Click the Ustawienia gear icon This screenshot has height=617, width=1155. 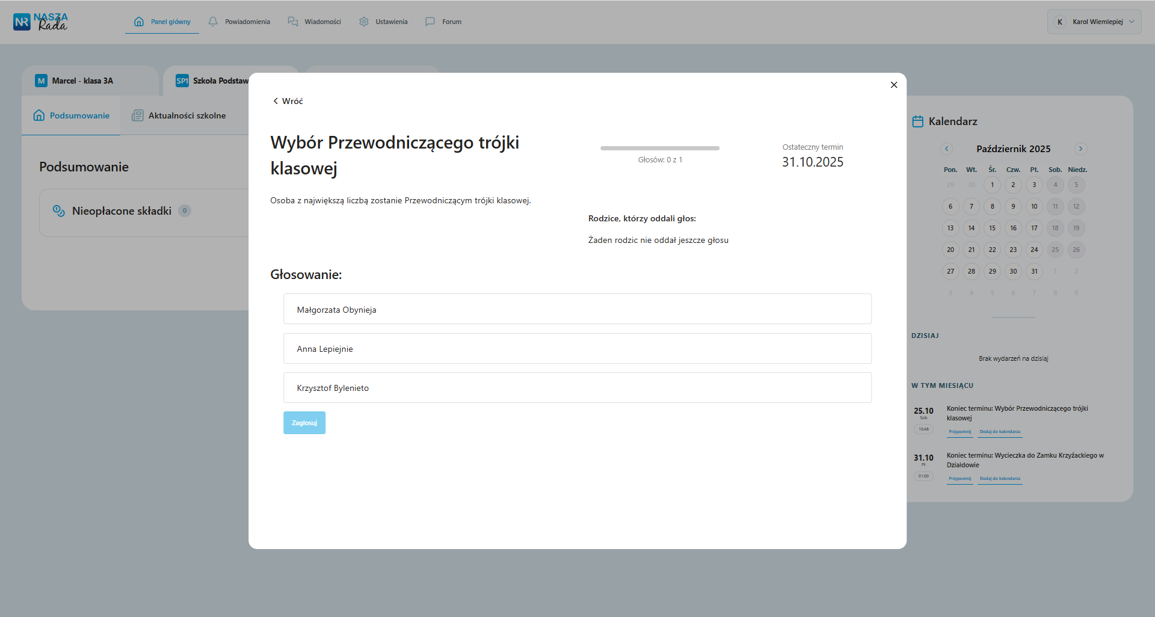(x=364, y=22)
